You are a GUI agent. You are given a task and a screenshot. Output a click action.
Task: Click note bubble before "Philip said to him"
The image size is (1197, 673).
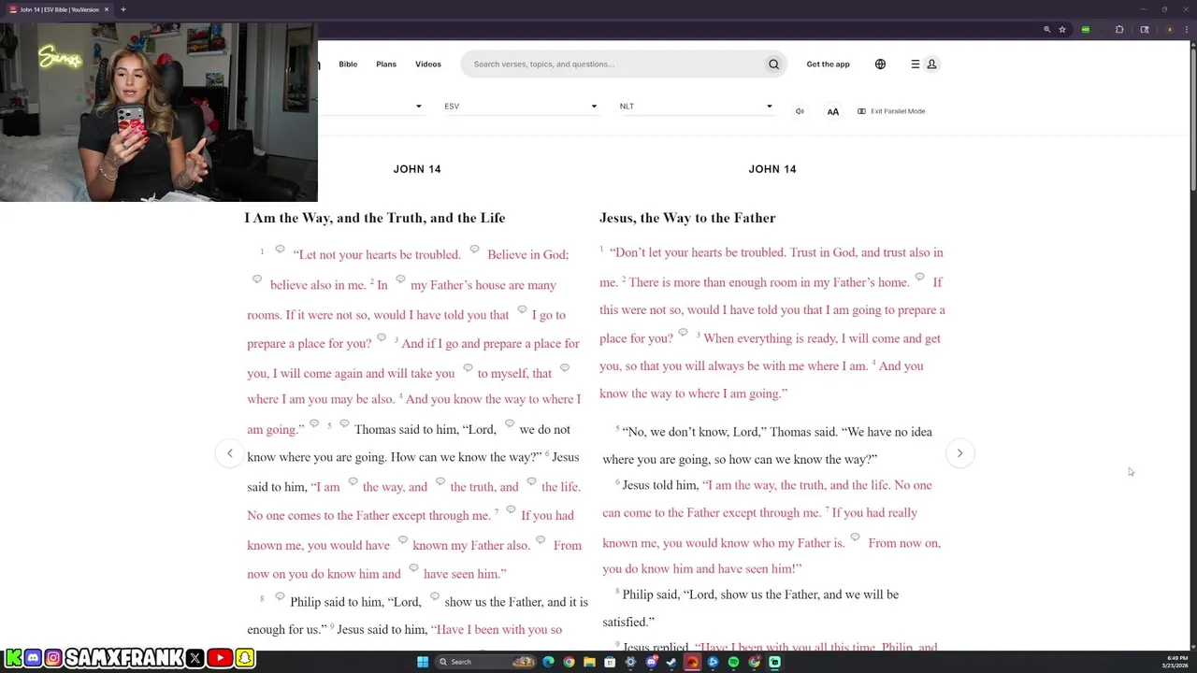pyautogui.click(x=280, y=597)
